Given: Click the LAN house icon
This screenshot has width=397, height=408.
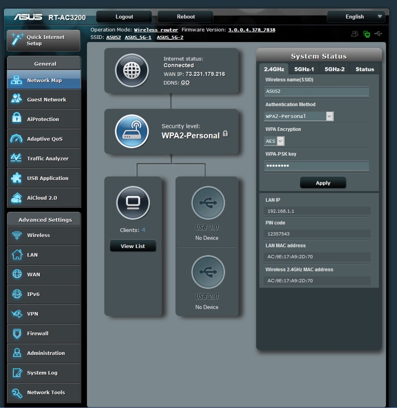Looking at the screenshot, I should pyautogui.click(x=17, y=254).
